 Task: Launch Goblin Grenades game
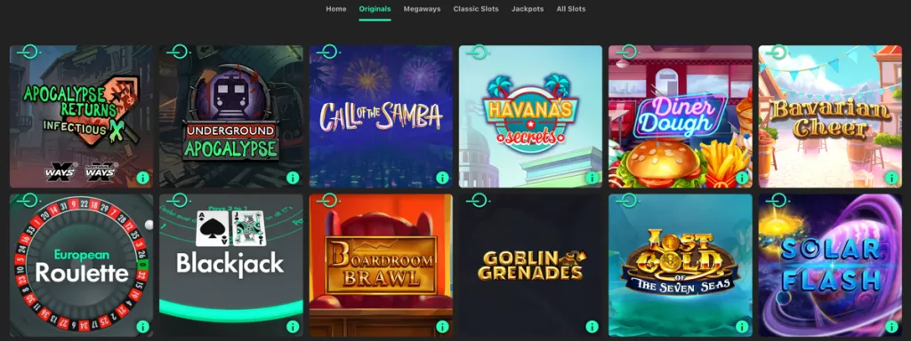(530, 266)
